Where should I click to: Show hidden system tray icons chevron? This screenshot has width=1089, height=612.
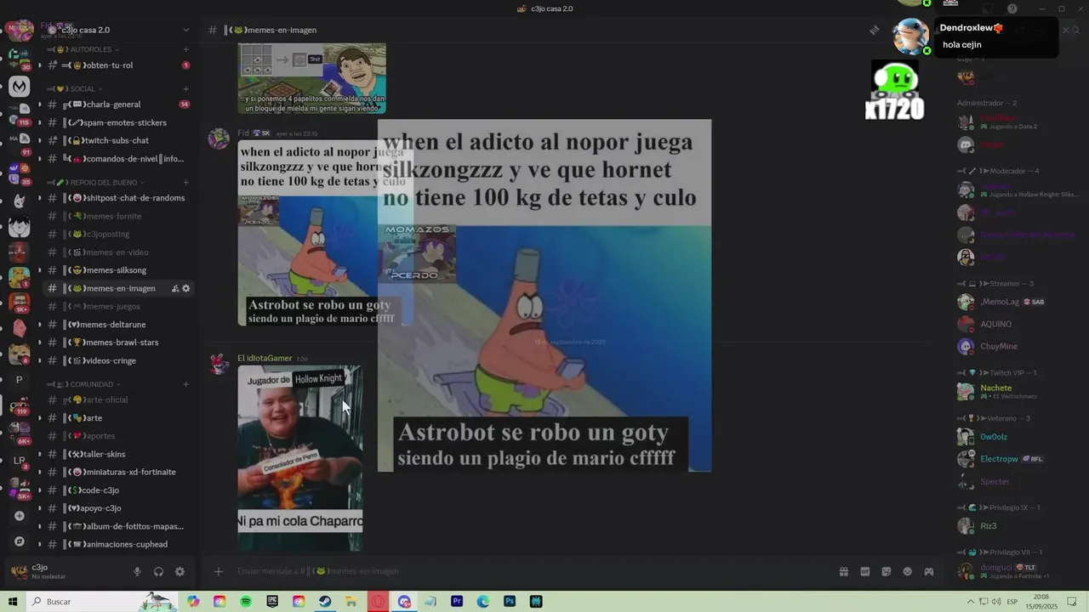(x=971, y=601)
